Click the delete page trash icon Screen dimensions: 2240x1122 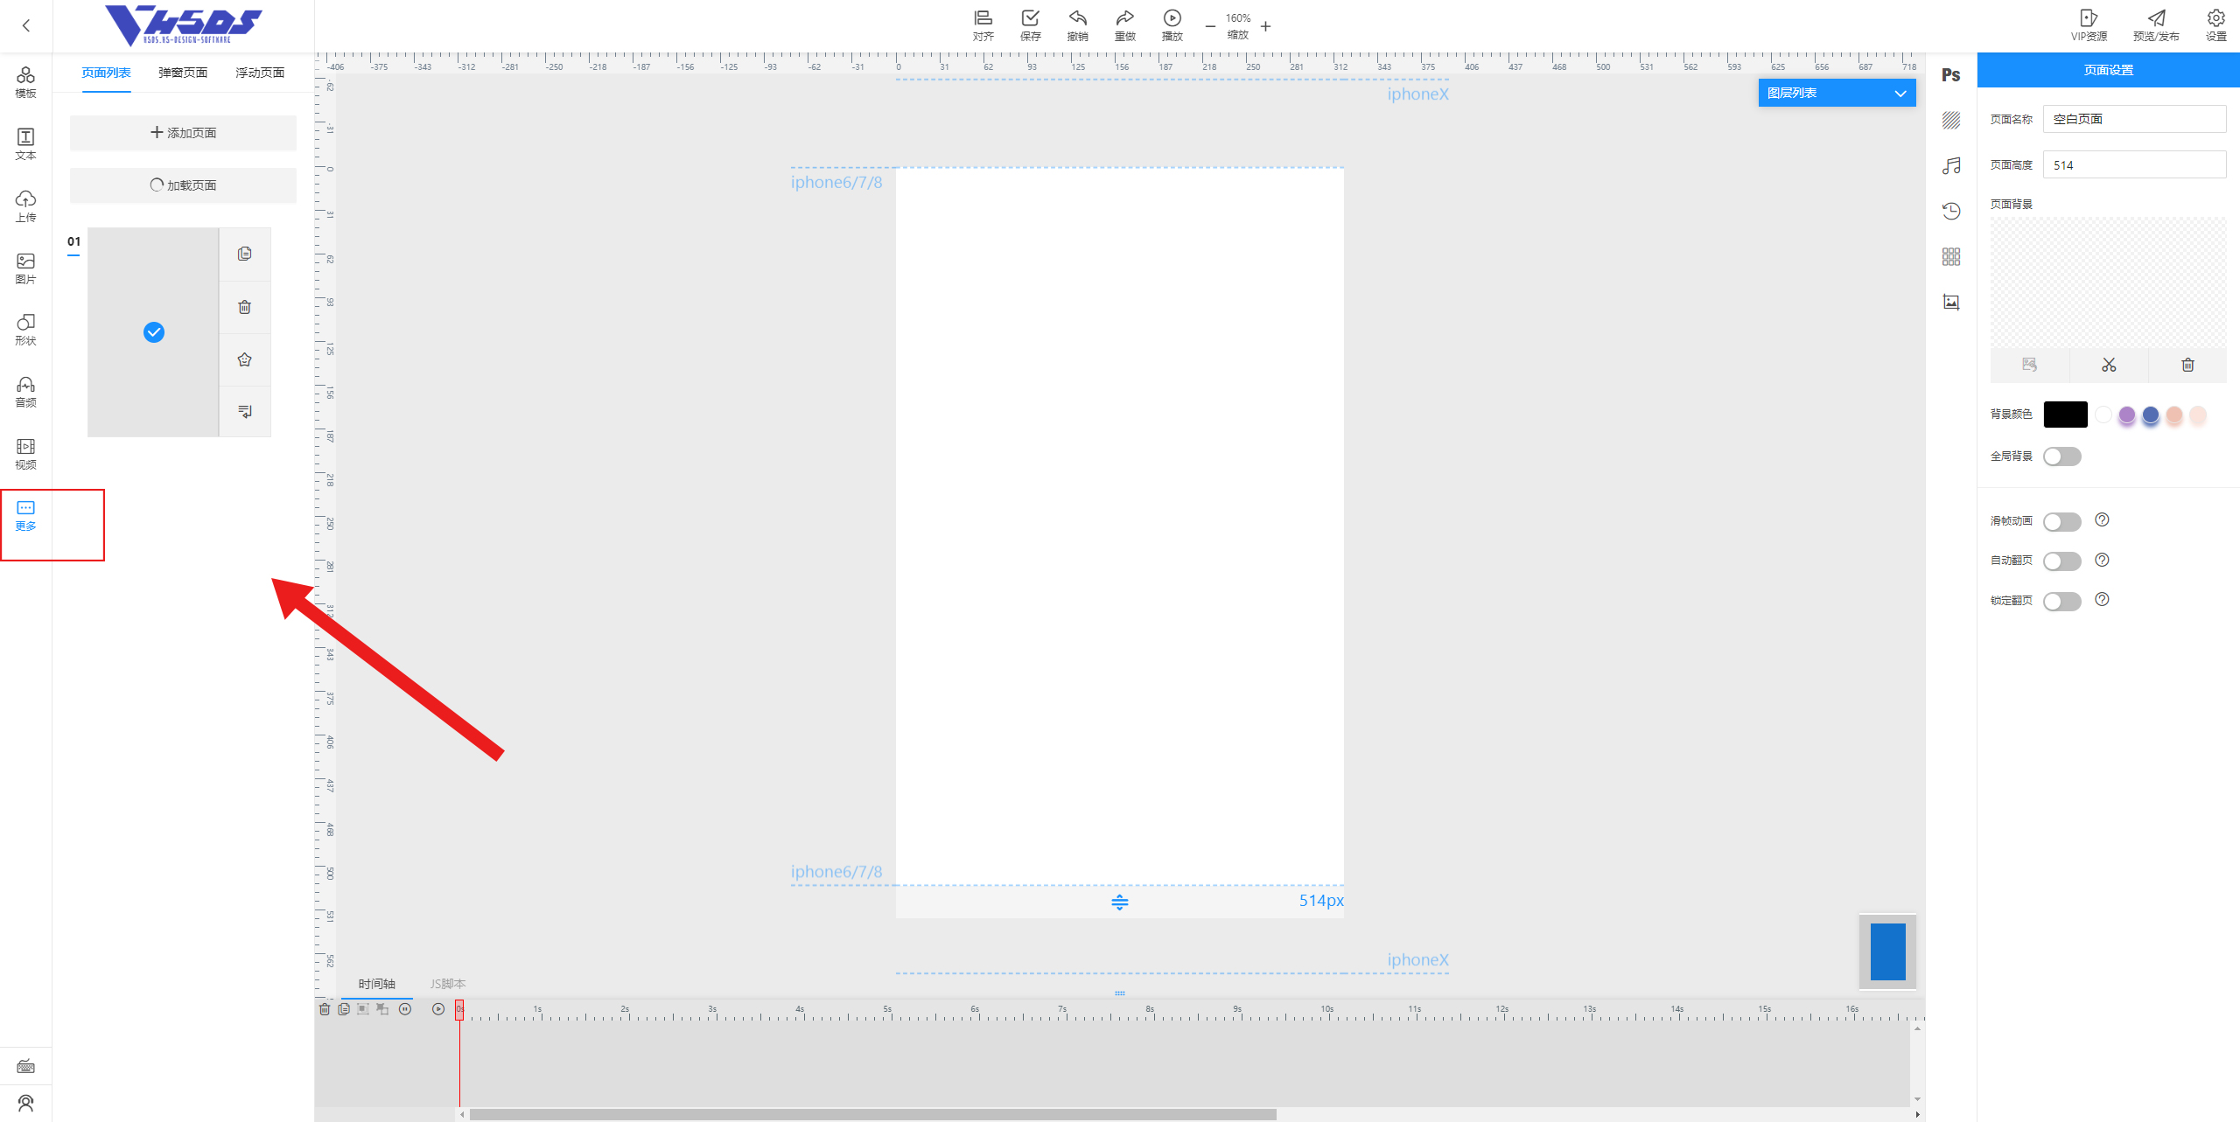pyautogui.click(x=244, y=307)
